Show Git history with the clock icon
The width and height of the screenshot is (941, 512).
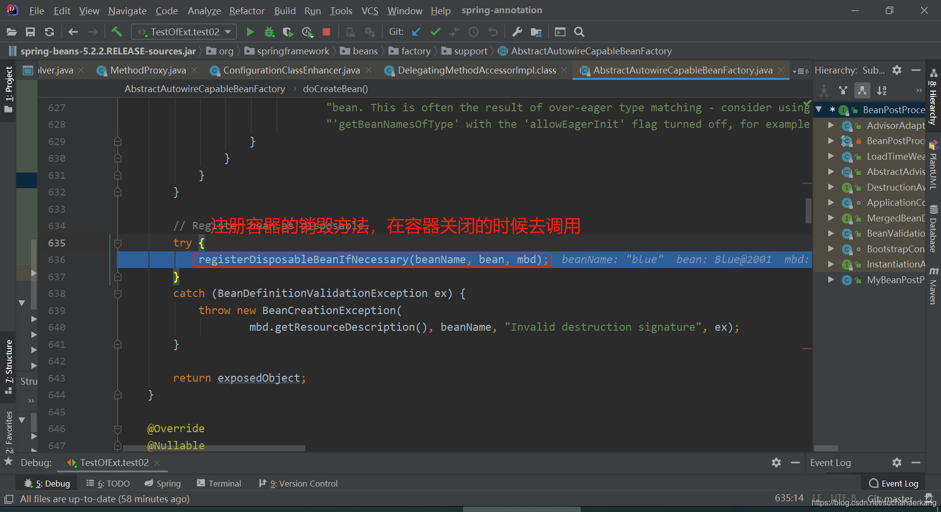[x=473, y=32]
